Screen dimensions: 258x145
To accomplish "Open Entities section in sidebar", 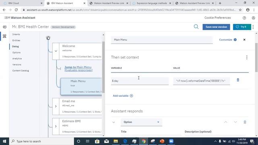I will coord(16,40).
